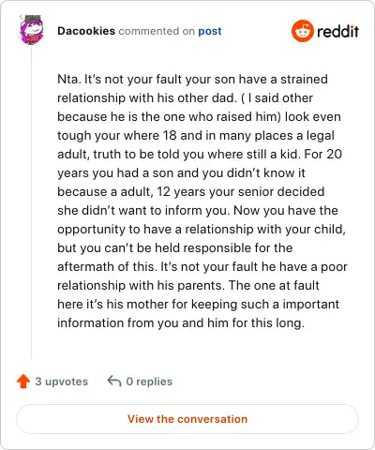Click the word 'Nta.' starting the comment
This screenshot has height=450, width=375.
click(x=69, y=79)
